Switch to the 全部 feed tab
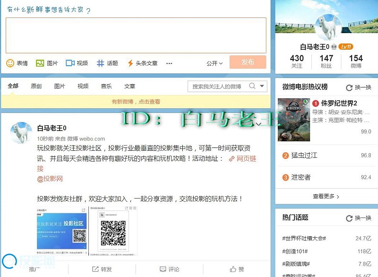 pos(13,86)
